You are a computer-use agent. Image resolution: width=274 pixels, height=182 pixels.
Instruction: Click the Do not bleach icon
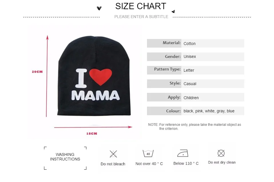(x=113, y=154)
